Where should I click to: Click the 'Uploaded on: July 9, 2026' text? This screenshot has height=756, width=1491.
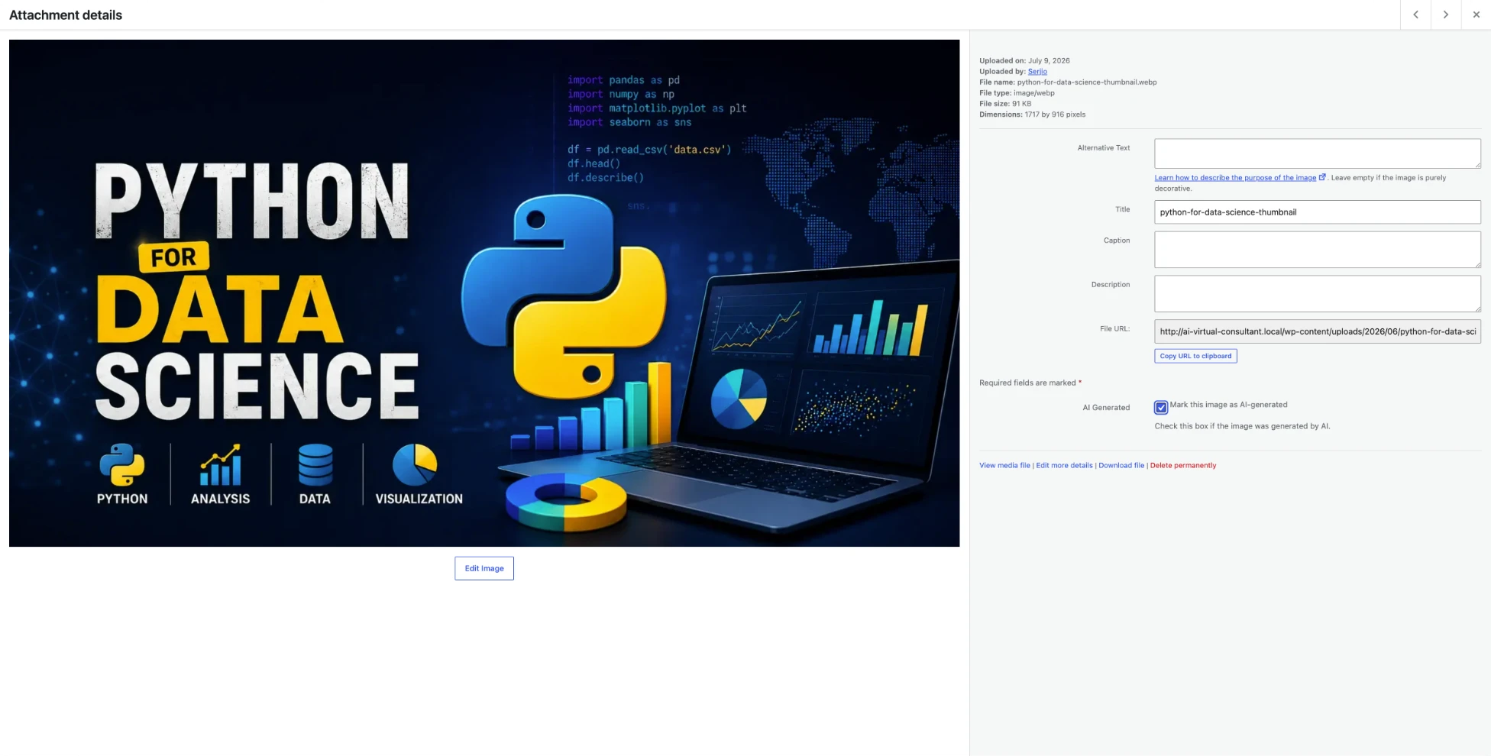[x=1024, y=61]
